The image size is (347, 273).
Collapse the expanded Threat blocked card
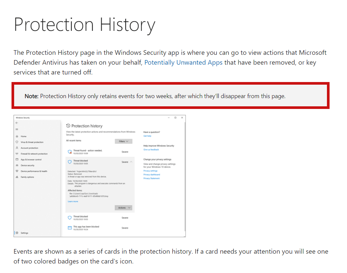pyautogui.click(x=132, y=162)
